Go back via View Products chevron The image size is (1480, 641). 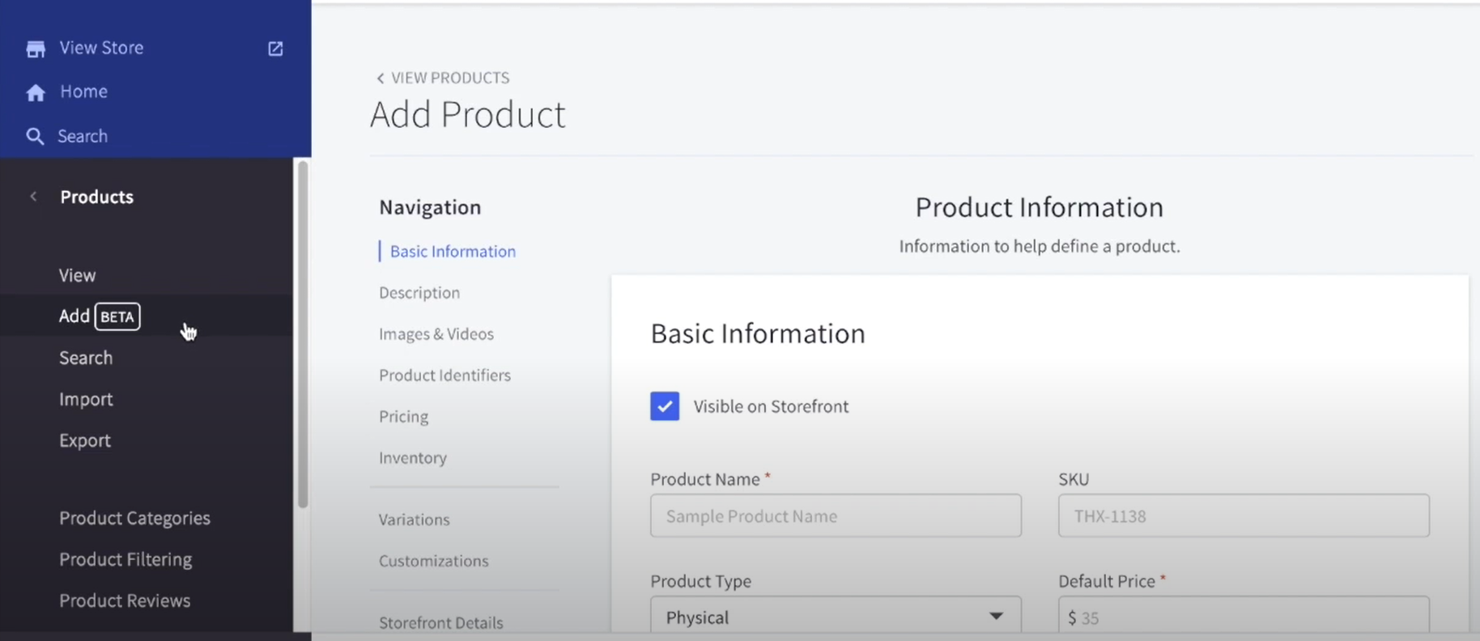click(380, 79)
